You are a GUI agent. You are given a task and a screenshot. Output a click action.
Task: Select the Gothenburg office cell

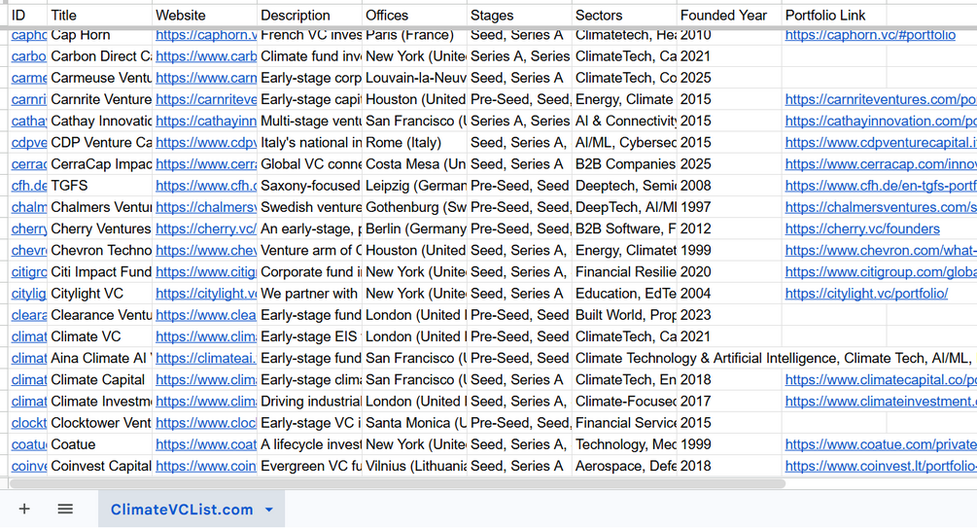point(414,207)
